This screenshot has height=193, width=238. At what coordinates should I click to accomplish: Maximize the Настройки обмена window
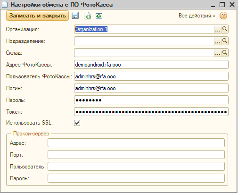tap(222, 4)
